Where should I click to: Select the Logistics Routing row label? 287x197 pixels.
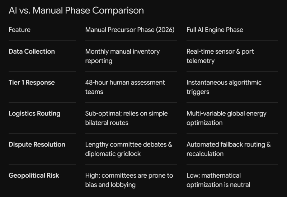click(x=34, y=113)
